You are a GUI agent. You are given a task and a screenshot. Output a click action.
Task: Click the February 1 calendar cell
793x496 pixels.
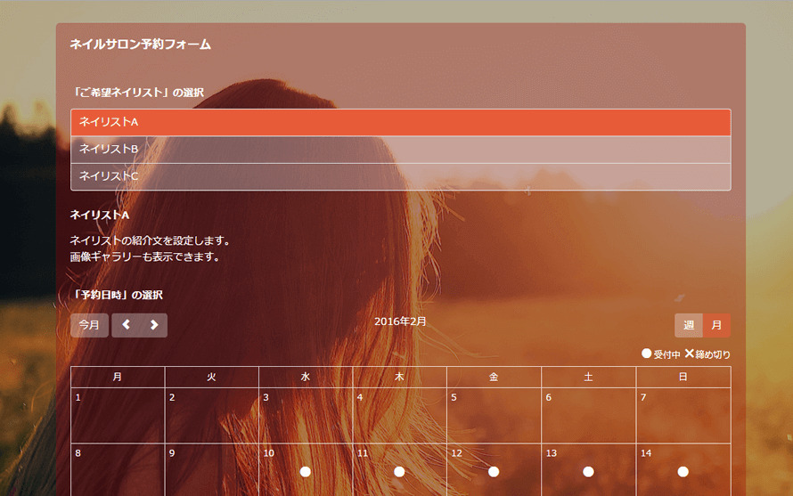pyautogui.click(x=118, y=416)
